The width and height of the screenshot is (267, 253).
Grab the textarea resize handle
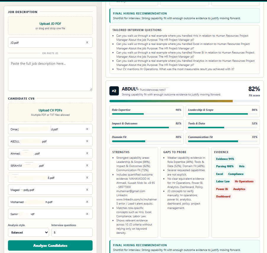coord(91,89)
